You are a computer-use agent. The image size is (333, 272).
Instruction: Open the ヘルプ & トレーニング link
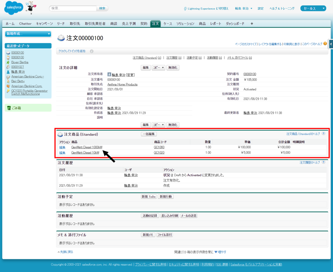(x=282, y=9)
